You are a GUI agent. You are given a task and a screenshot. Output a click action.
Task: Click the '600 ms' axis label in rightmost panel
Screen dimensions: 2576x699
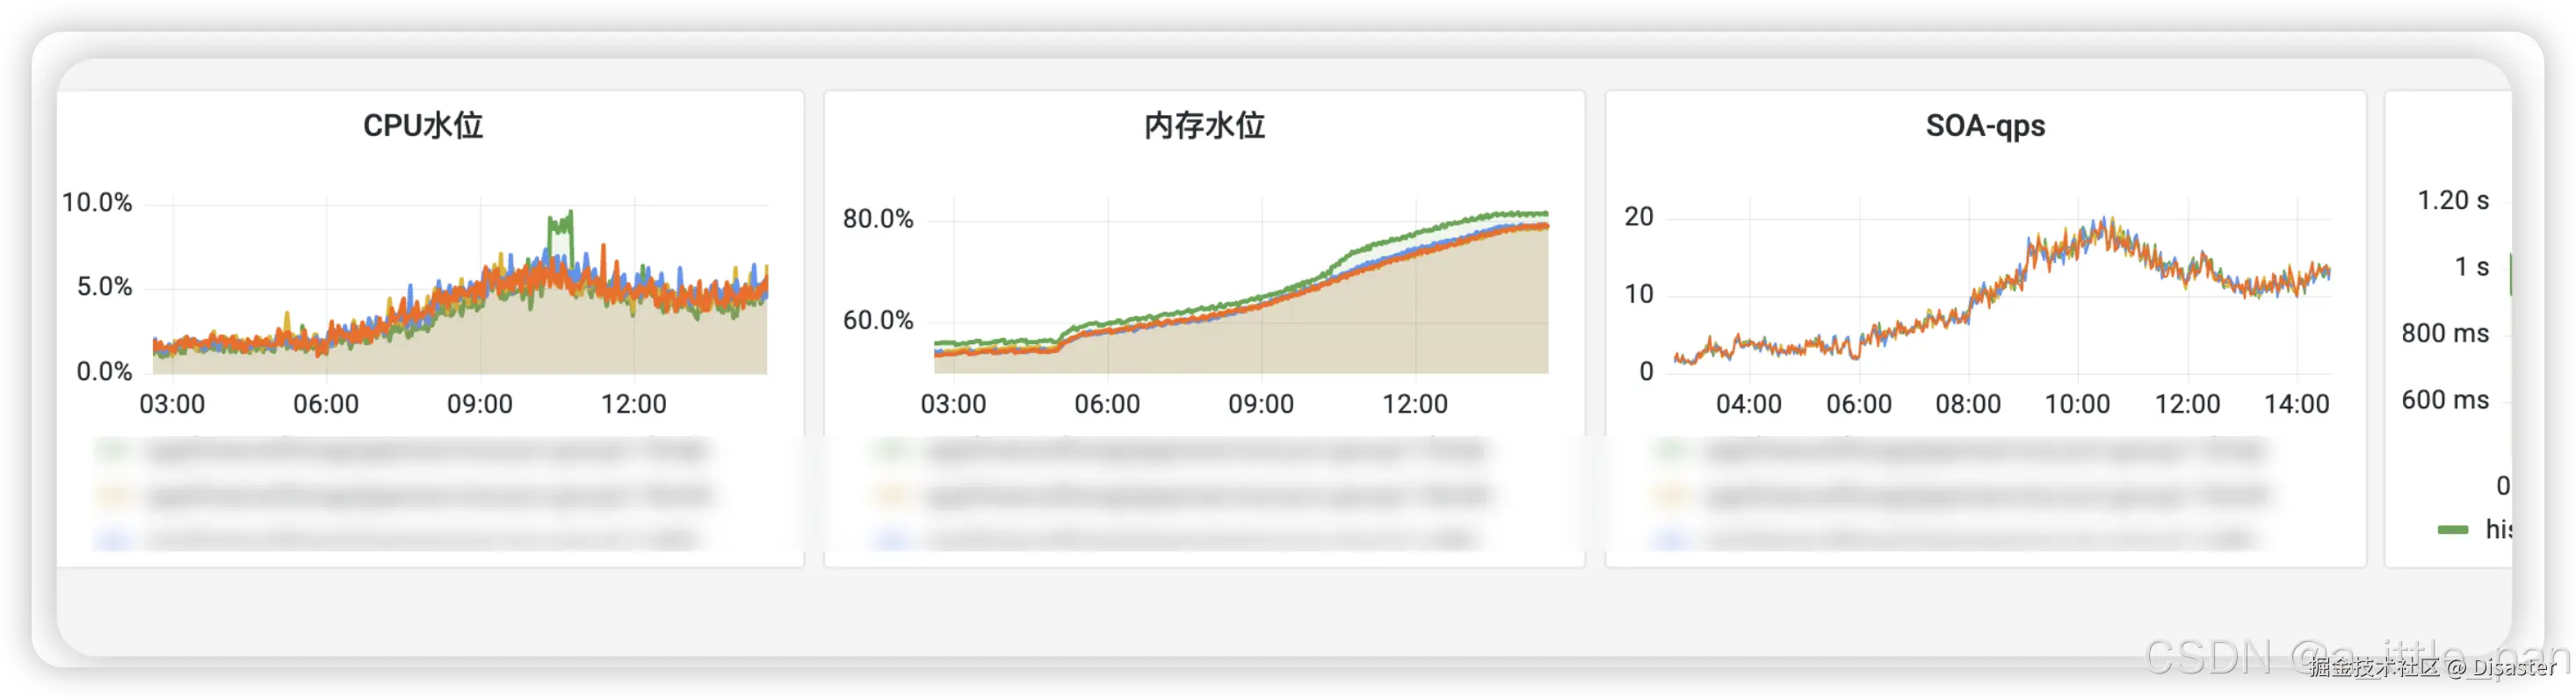pyautogui.click(x=2445, y=400)
